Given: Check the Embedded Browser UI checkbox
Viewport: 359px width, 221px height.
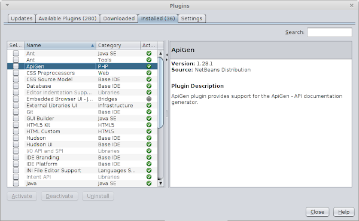Looking at the screenshot, I should [16, 99].
